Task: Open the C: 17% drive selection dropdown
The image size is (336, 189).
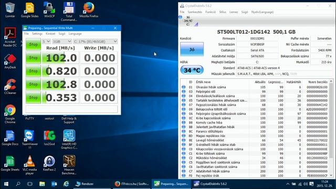Action: [x=95, y=41]
